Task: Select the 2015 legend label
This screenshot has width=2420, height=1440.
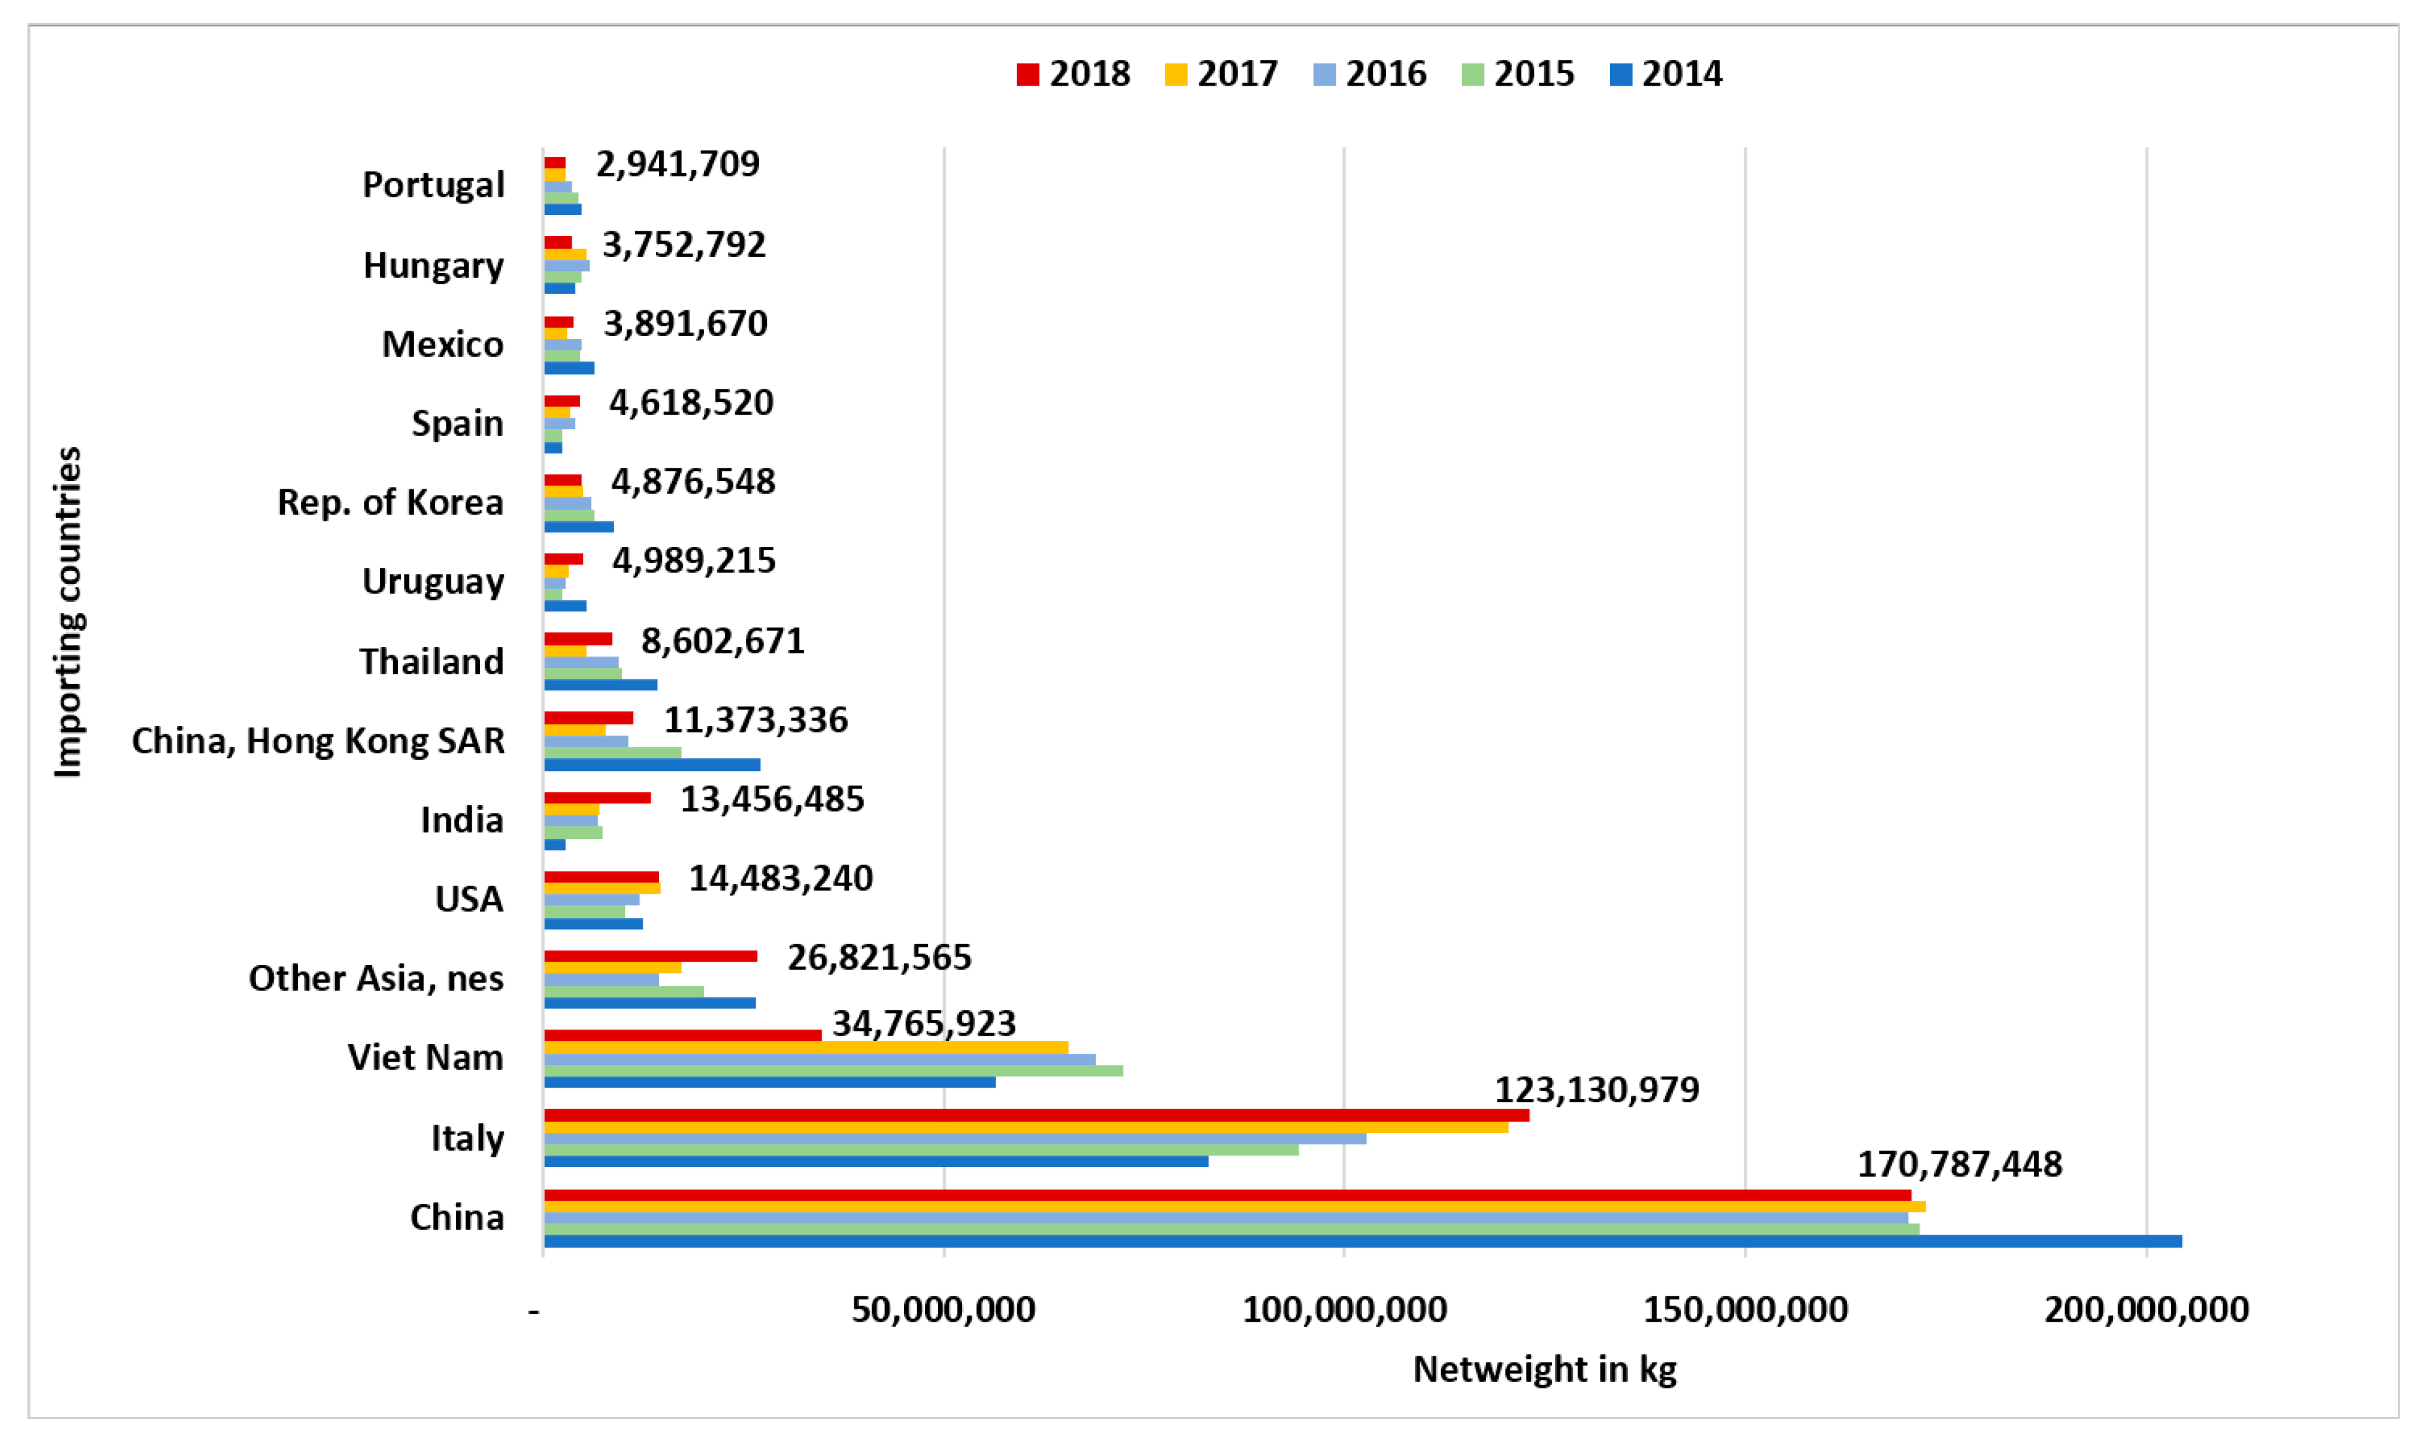Action: pos(1534,74)
